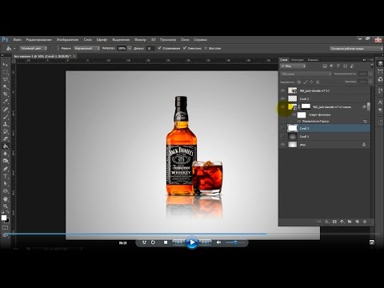
Task: Click the media player play button
Action: 192,242
